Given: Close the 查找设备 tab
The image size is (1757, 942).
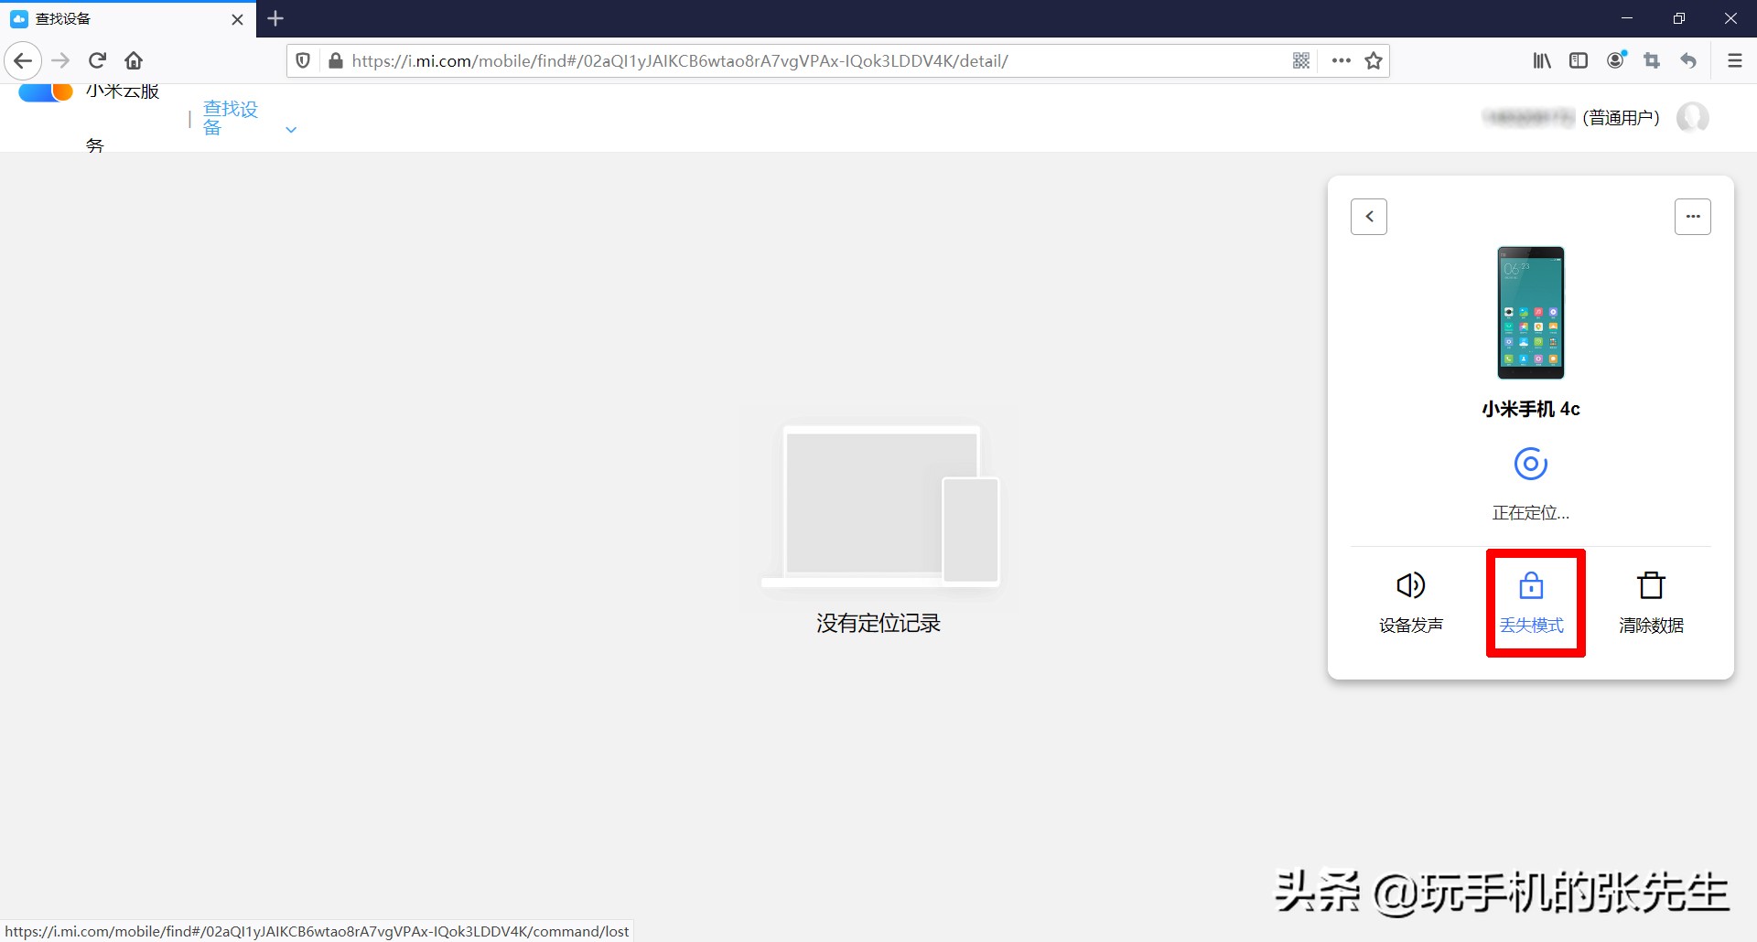Looking at the screenshot, I should pos(237,19).
